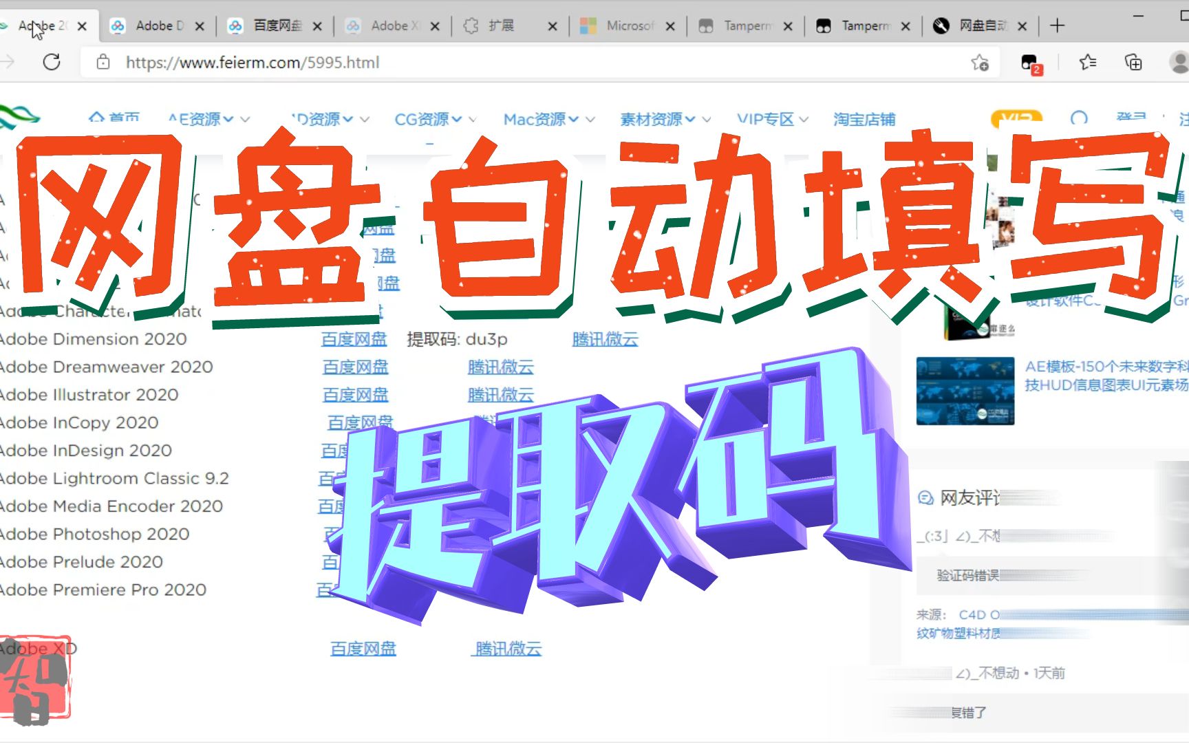Click the 'Adobe Prelude 2020' text
This screenshot has width=1189, height=743.
coord(82,562)
